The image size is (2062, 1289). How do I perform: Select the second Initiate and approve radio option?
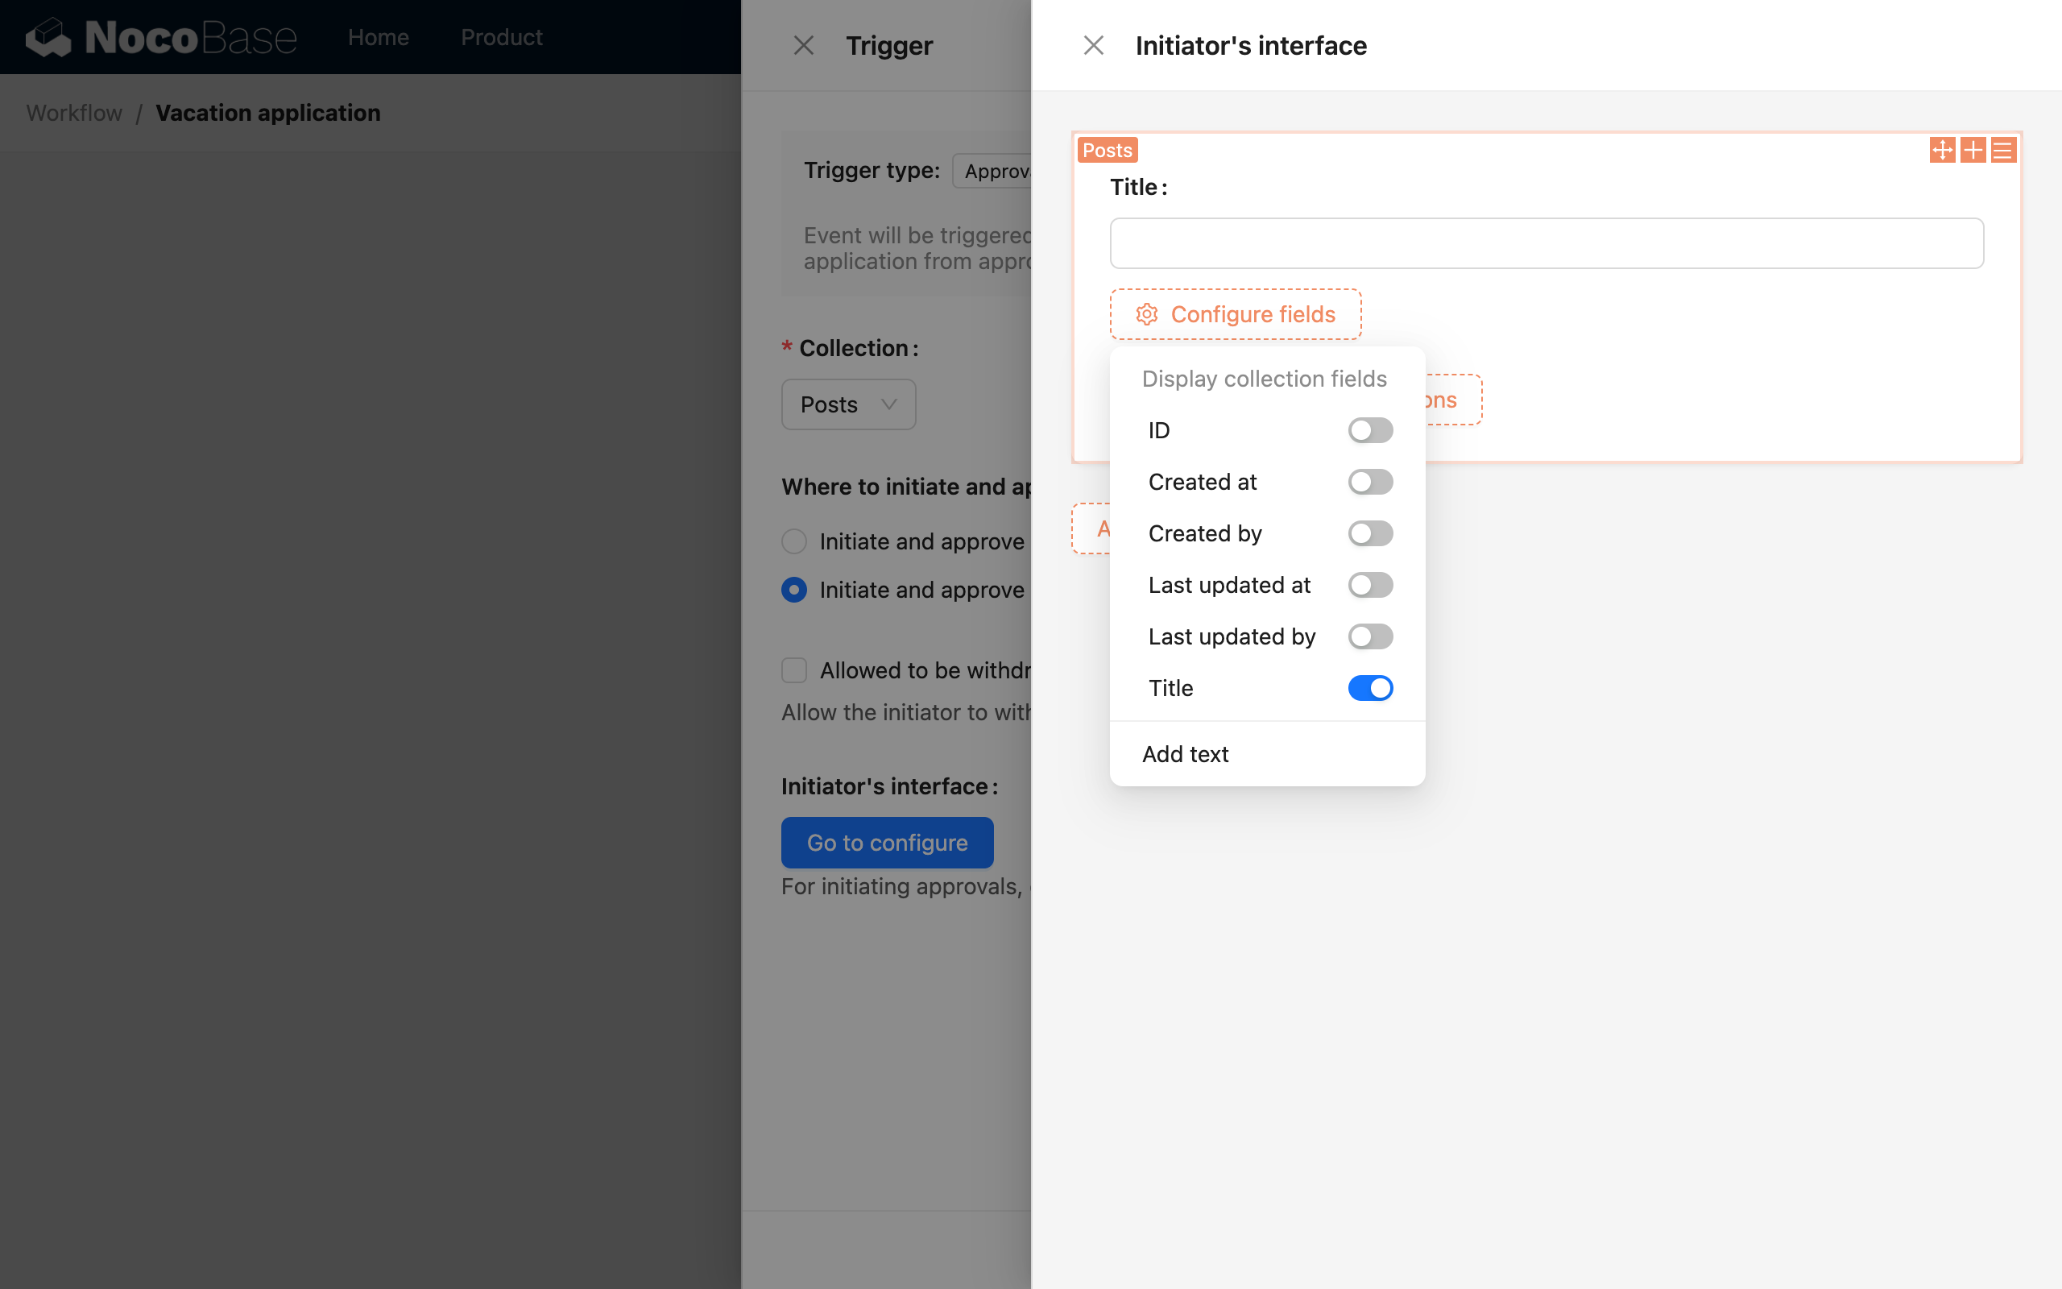point(793,589)
